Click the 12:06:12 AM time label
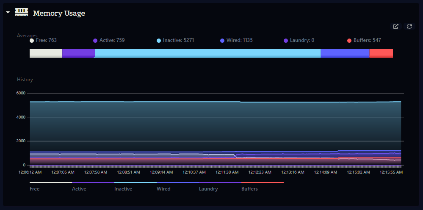 30,172
